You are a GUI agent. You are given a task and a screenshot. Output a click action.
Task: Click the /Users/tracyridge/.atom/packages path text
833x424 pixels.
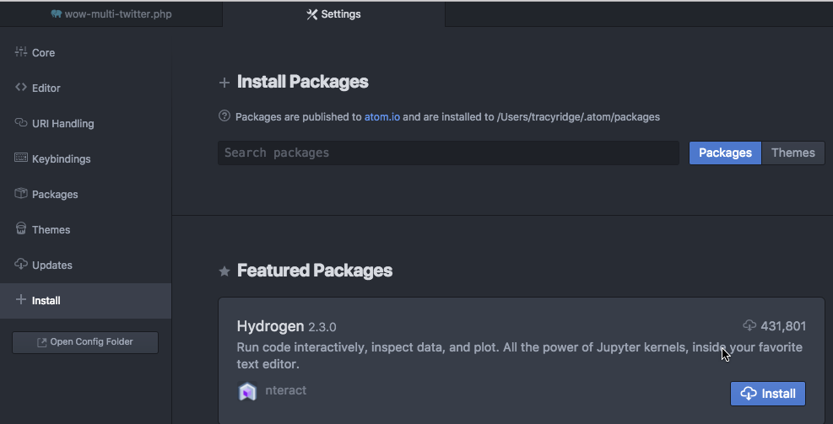578,116
